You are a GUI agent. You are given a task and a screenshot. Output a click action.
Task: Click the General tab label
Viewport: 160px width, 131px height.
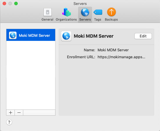[x=47, y=19]
